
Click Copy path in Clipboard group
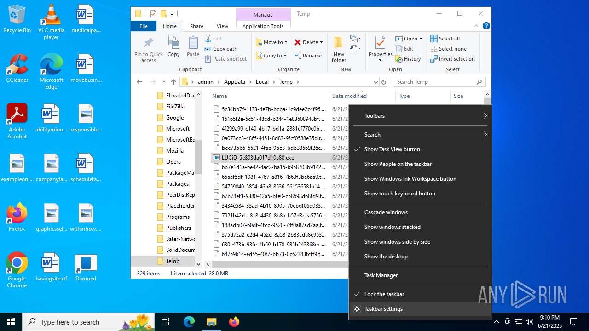tap(221, 49)
